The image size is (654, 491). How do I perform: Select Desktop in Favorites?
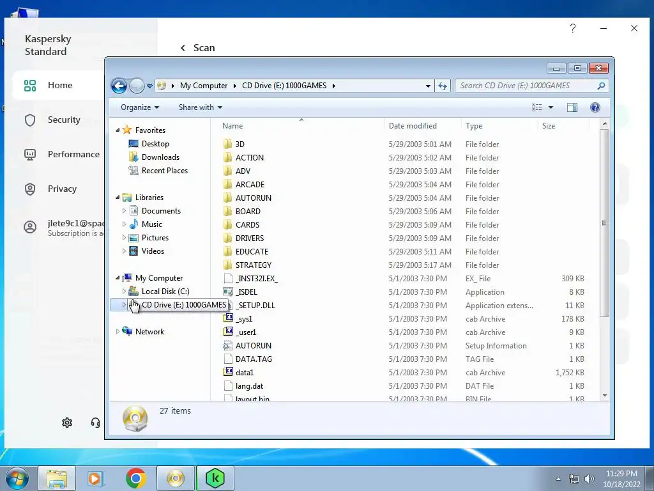tap(155, 144)
